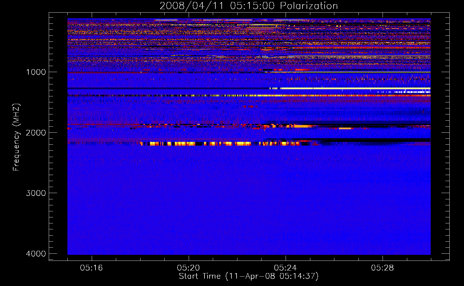The height and width of the screenshot is (286, 464).
Task: Click the 'Frequency (MHZ)' axis label
Action: click(x=17, y=137)
